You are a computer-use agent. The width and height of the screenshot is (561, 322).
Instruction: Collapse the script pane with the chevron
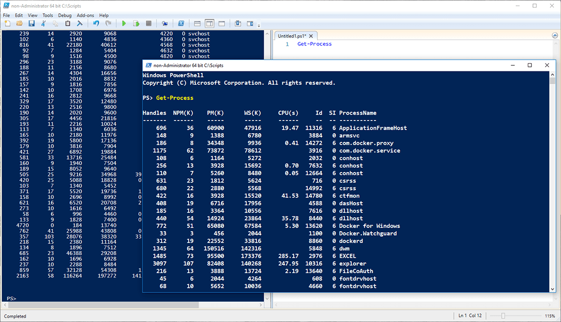tap(554, 35)
